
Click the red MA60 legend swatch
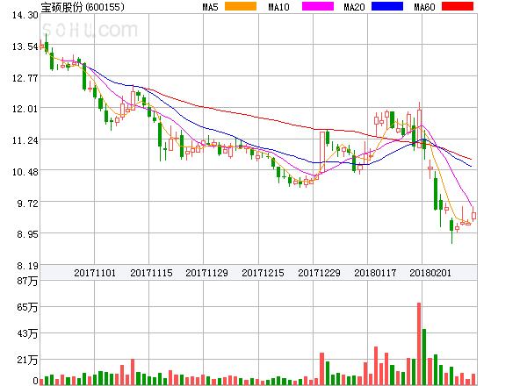click(x=457, y=7)
